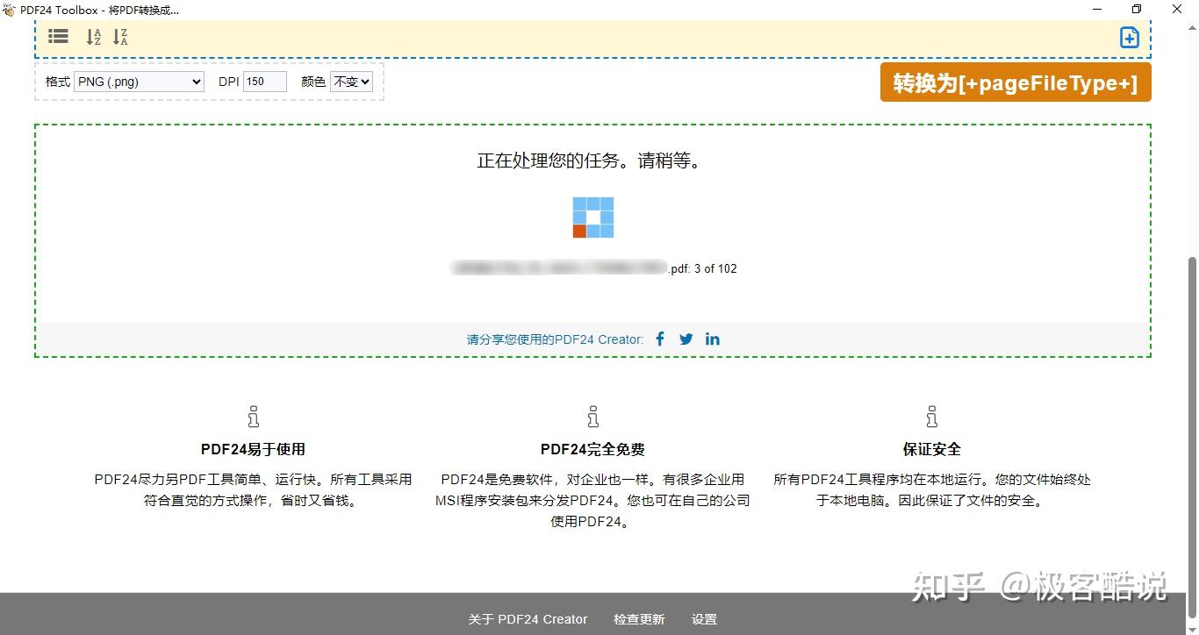Click inside the DPI value field
Image resolution: width=1199 pixels, height=635 pixels.
point(263,81)
